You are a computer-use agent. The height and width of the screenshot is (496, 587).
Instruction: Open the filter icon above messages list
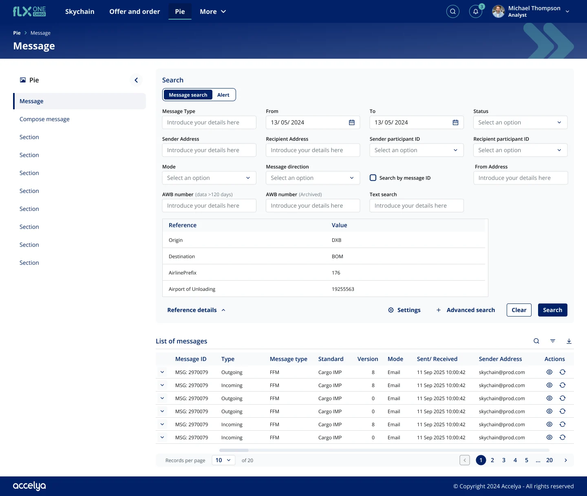tap(553, 341)
